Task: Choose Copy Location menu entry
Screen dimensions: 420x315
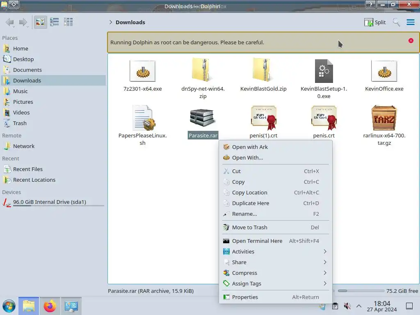Action: tap(276, 193)
